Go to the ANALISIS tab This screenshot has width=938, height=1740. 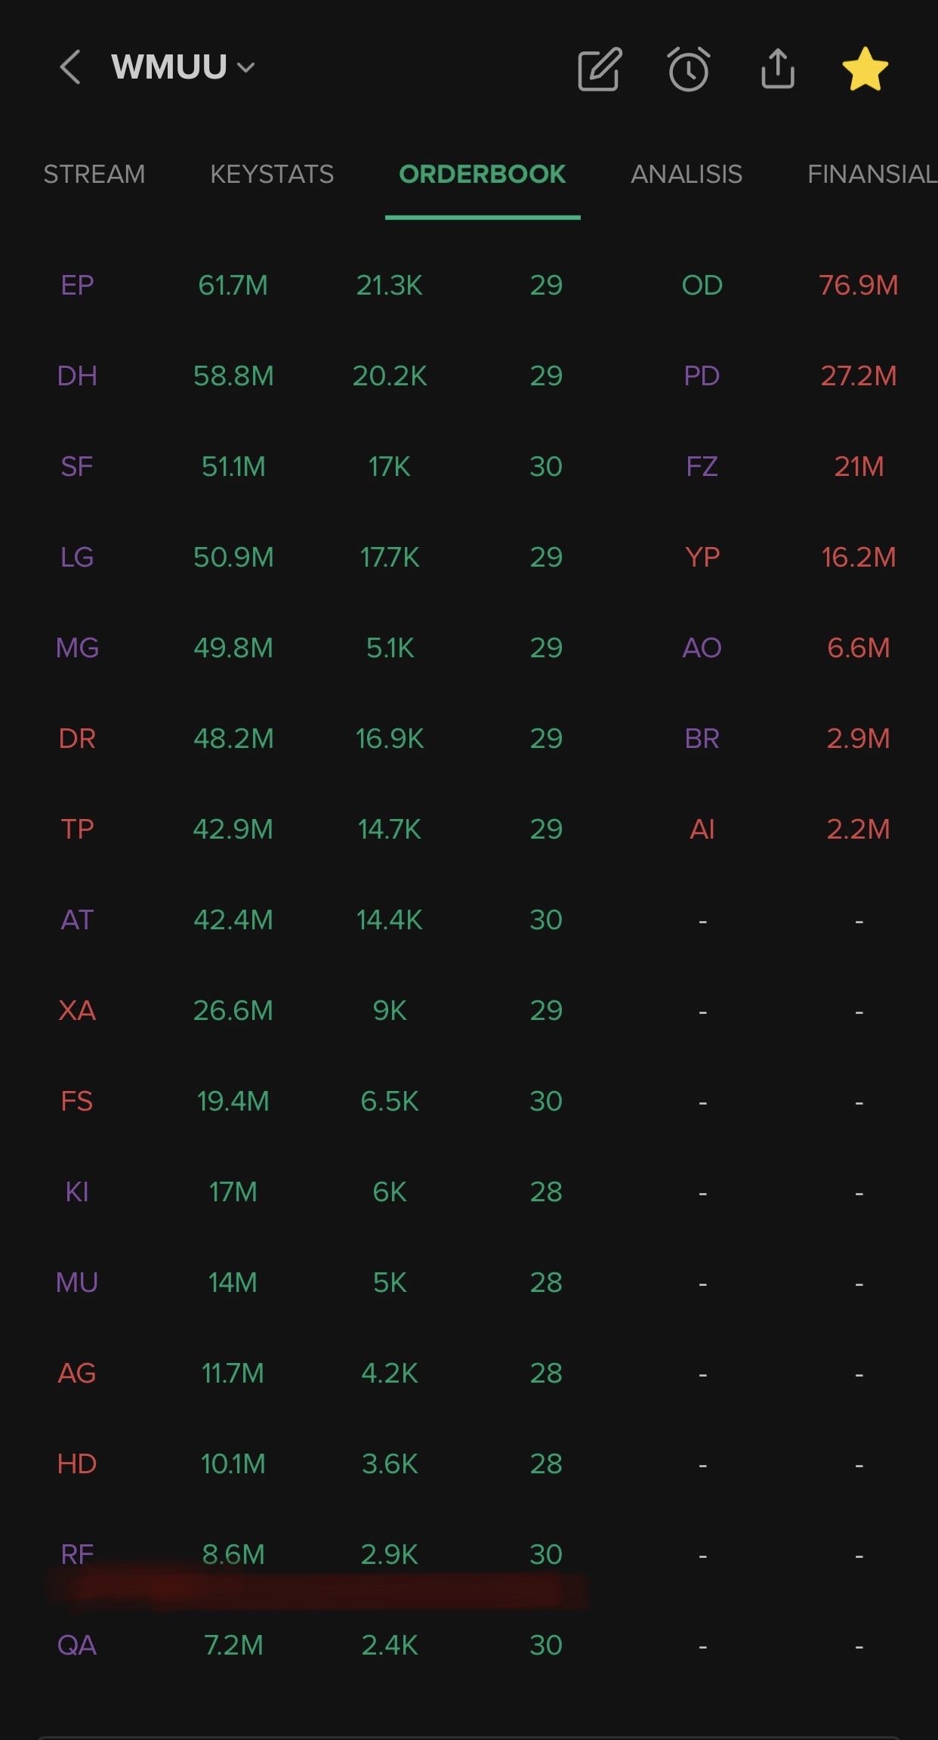687,175
